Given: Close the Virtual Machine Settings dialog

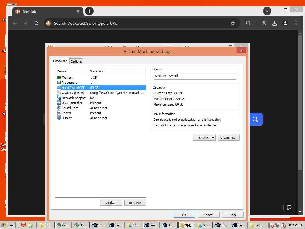Looking at the screenshot, I should pyautogui.click(x=241, y=50).
